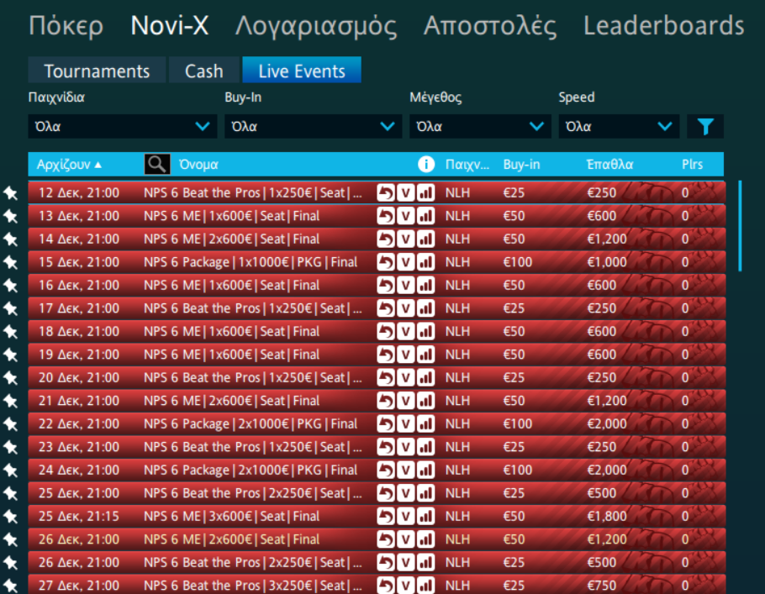765x594 pixels.
Task: Switch to the Tournaments tab
Action: click(97, 71)
